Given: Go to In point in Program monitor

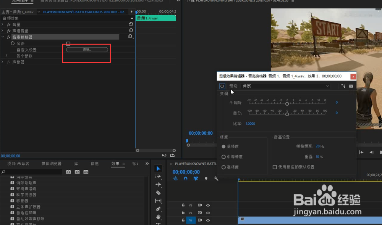Looking at the screenshot, I should [361, 152].
